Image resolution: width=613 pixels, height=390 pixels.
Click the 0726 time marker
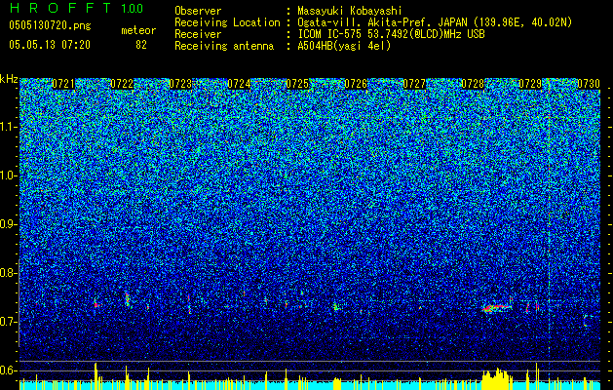pyautogui.click(x=356, y=84)
